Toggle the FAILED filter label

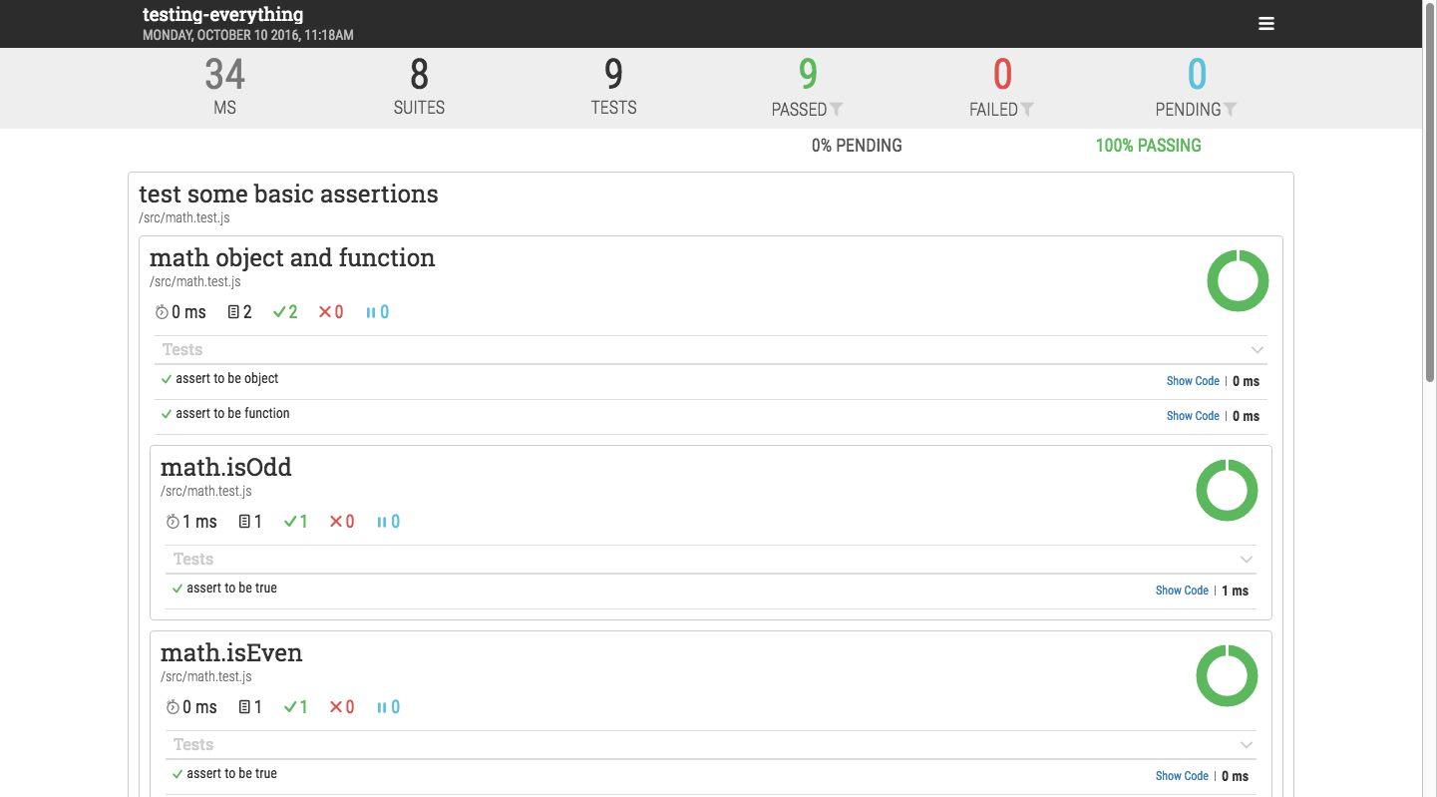[x=993, y=110]
